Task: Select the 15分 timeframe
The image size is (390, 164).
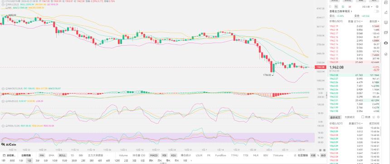Action: (64, 160)
